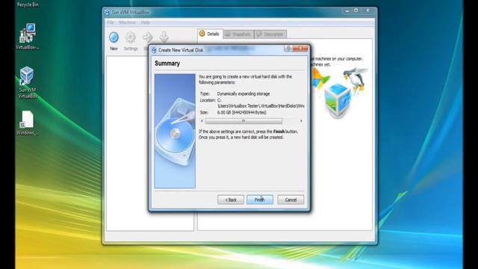The image size is (478, 269).
Task: Switch to the Details tab
Action: point(210,34)
